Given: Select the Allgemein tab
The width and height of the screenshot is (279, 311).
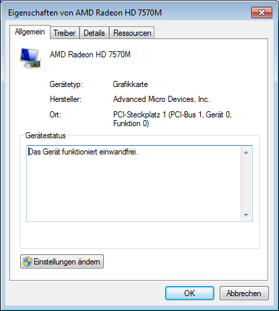Looking at the screenshot, I should click(x=30, y=32).
